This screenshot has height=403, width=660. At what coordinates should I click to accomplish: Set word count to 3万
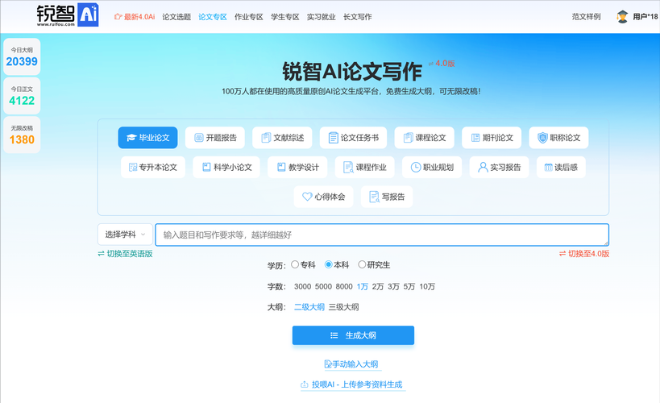393,287
